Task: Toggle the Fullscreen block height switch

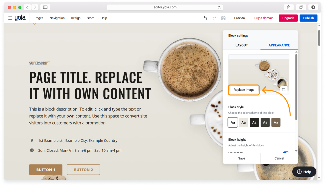Action: pos(286,153)
